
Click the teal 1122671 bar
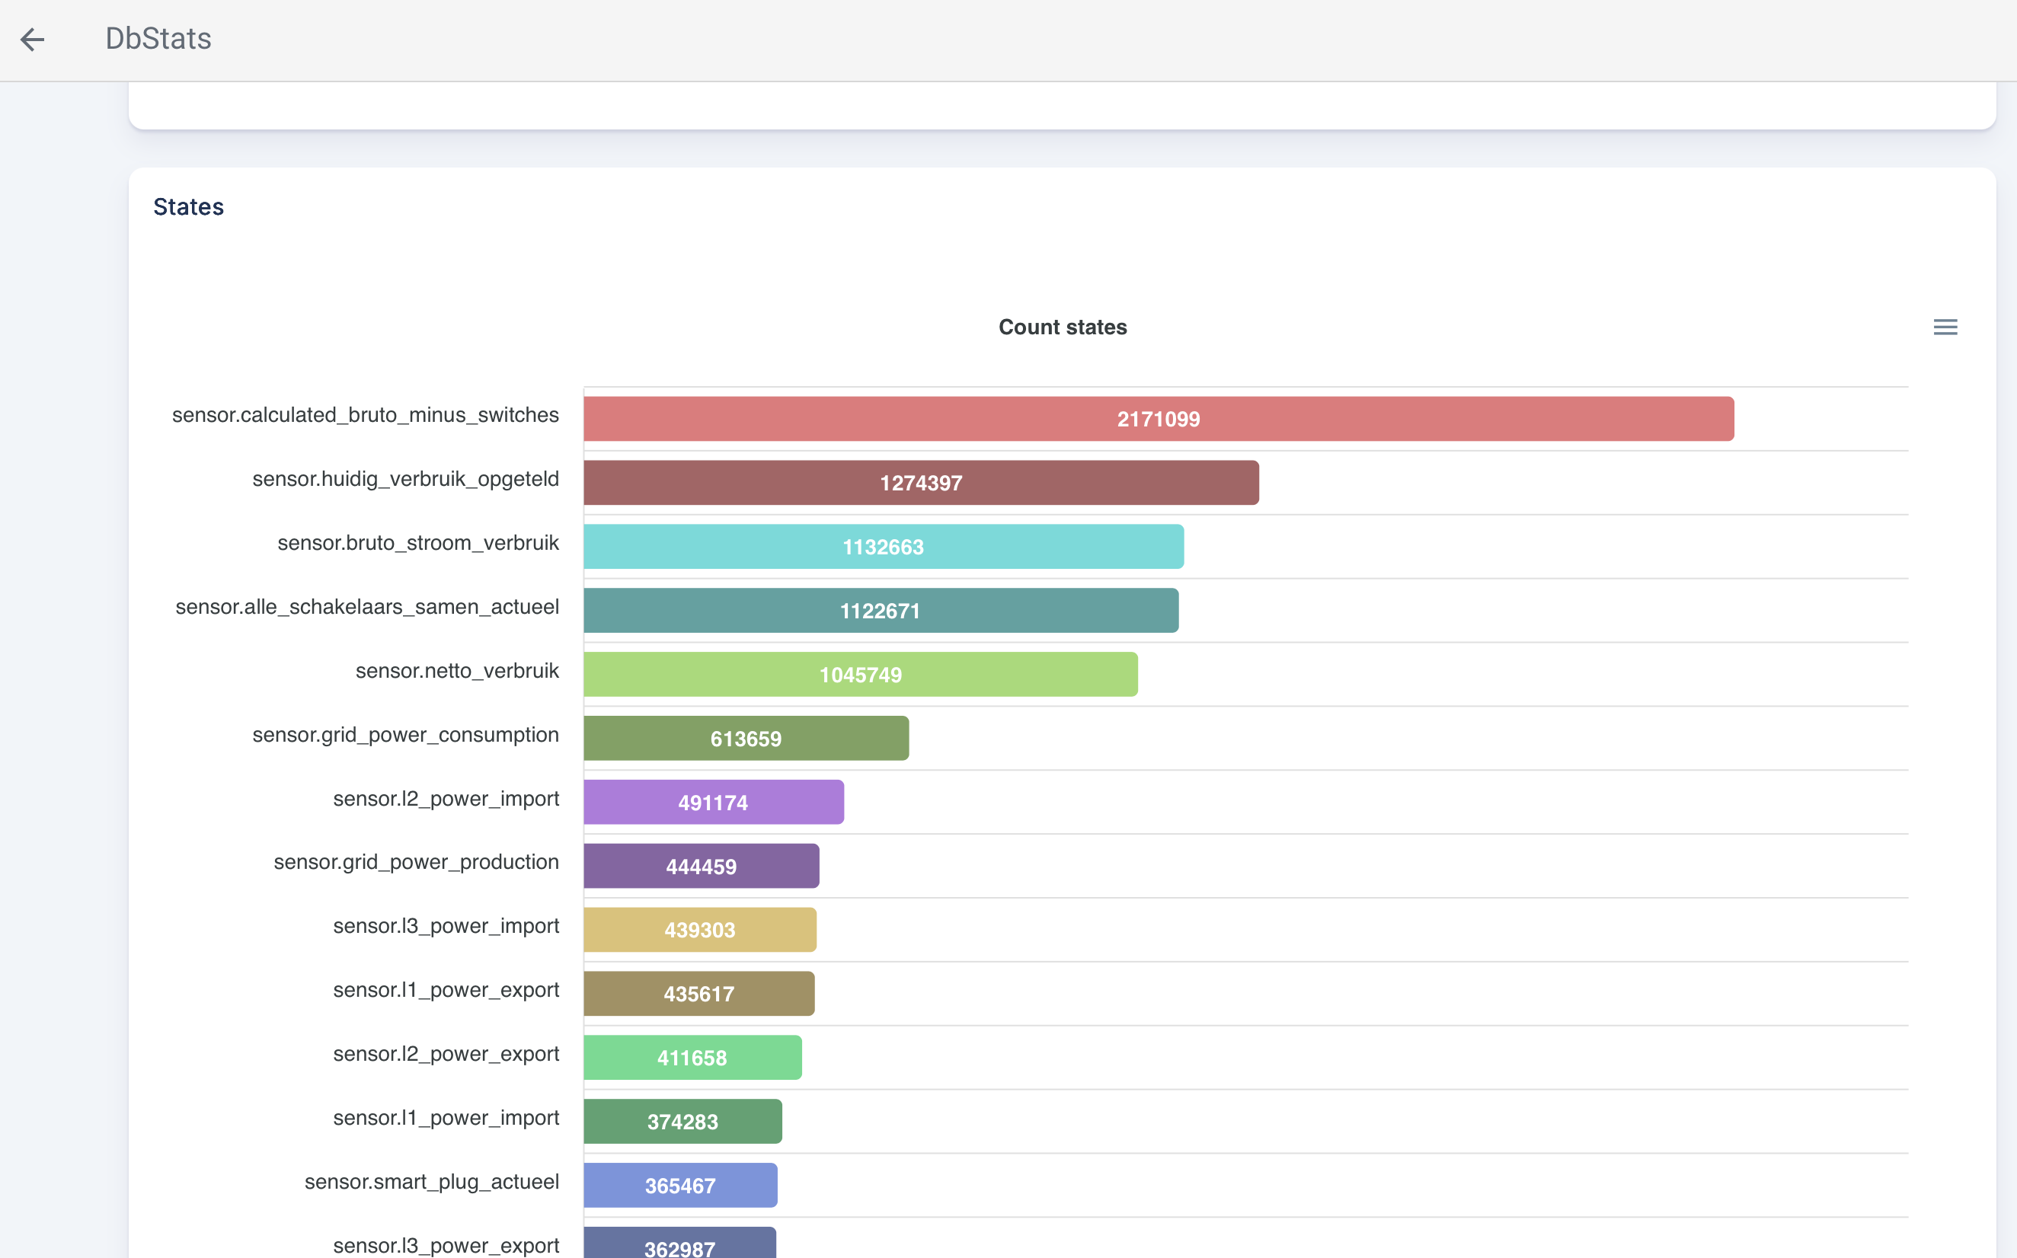click(x=881, y=611)
